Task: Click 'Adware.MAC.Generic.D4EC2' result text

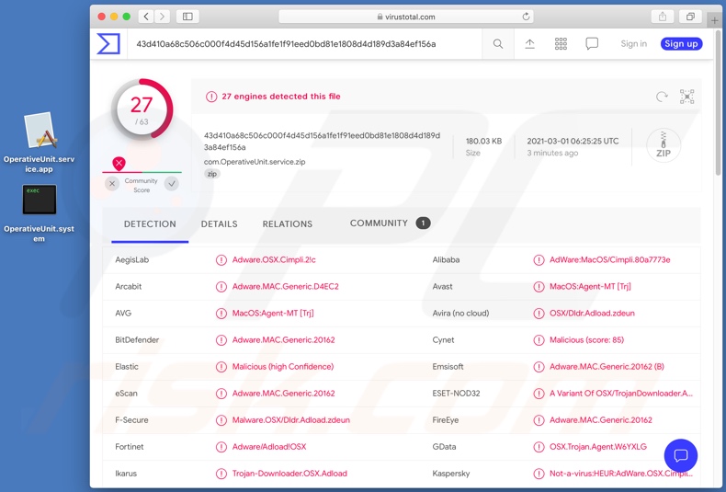Action: [285, 286]
